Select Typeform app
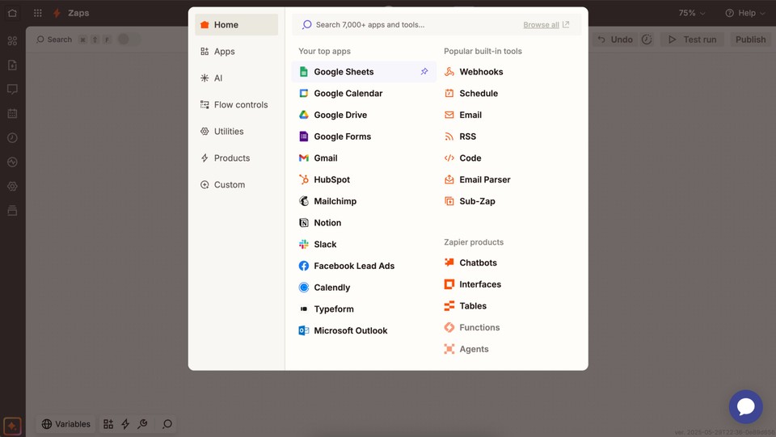Viewport: 776px width, 437px height. pyautogui.click(x=363, y=309)
